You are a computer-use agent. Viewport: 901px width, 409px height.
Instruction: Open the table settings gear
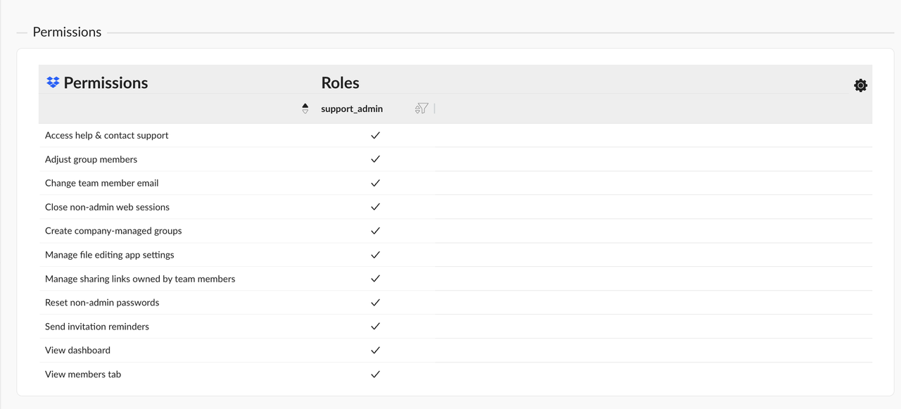click(860, 85)
